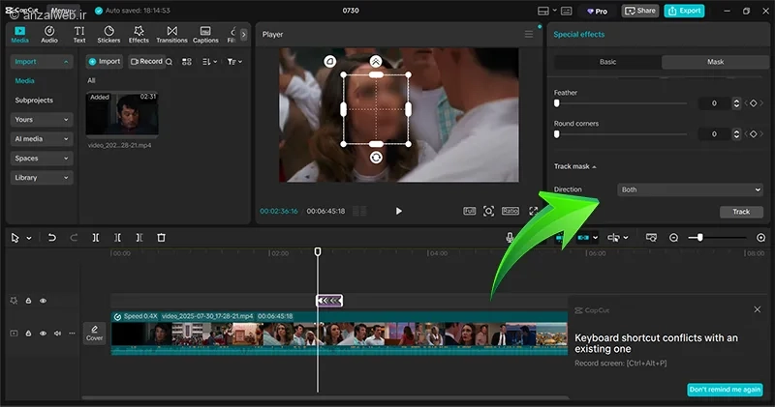Click the microphone record voiceover icon
This screenshot has width=775, height=407.
[510, 237]
